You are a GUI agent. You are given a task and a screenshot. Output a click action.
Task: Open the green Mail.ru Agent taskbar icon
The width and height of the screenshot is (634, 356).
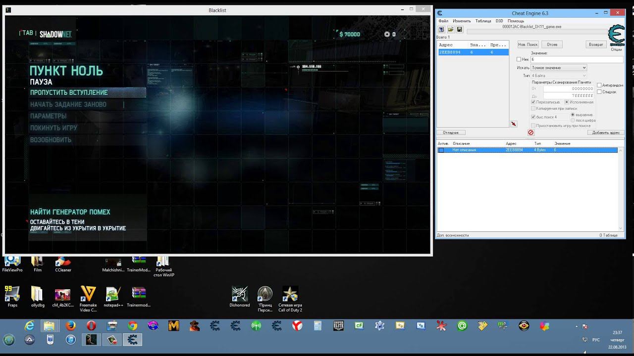point(462,326)
